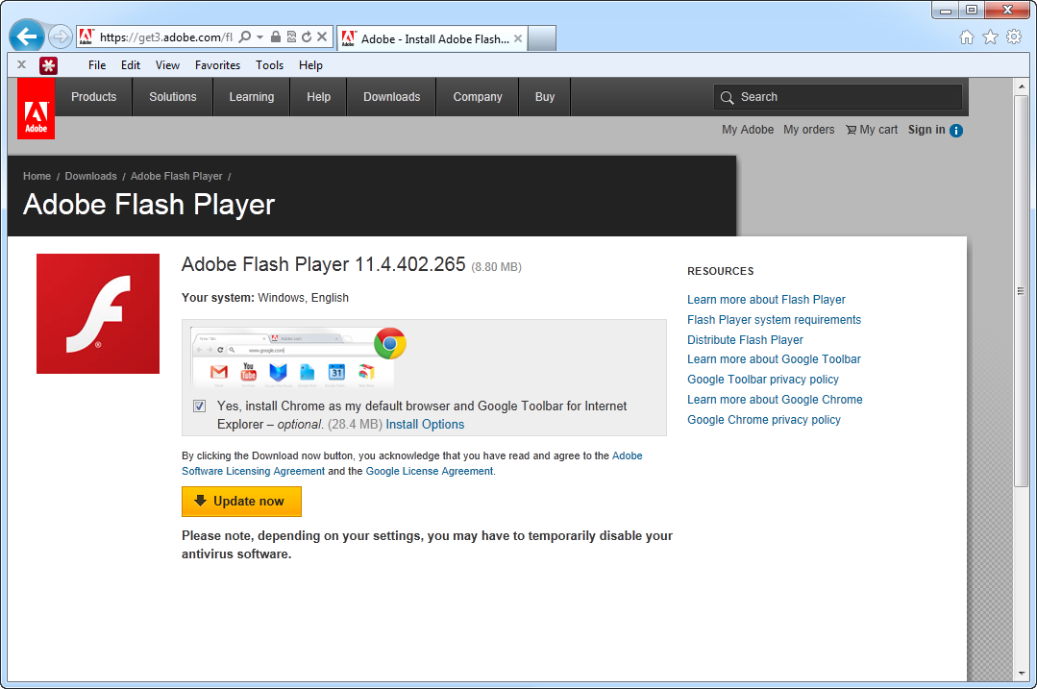This screenshot has width=1037, height=689.
Task: Open Favorites star icon
Action: 990,37
